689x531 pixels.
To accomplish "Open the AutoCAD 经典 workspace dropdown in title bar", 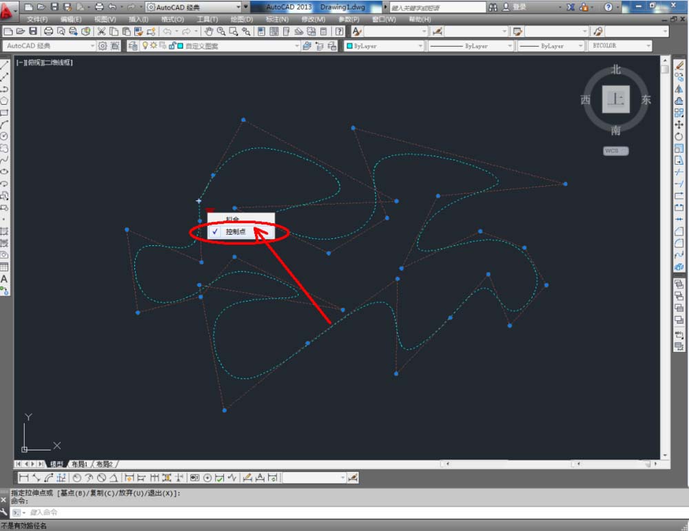I will point(194,7).
